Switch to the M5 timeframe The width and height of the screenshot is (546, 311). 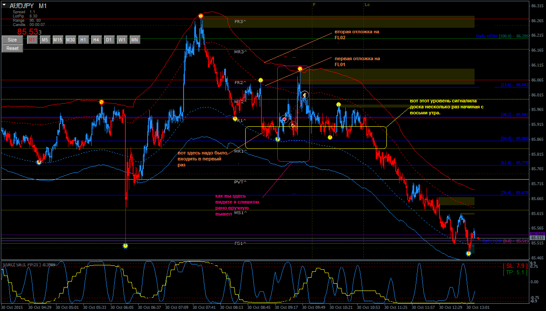(x=45, y=40)
